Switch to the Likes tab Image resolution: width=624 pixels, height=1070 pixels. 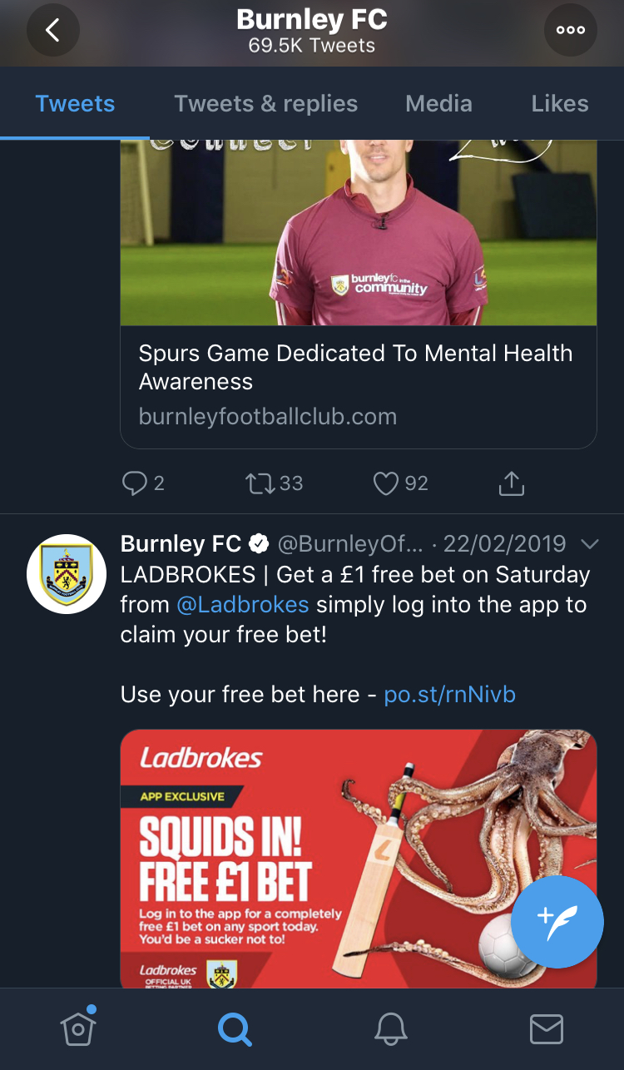[x=560, y=104]
